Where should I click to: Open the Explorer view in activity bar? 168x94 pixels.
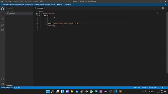3,9
